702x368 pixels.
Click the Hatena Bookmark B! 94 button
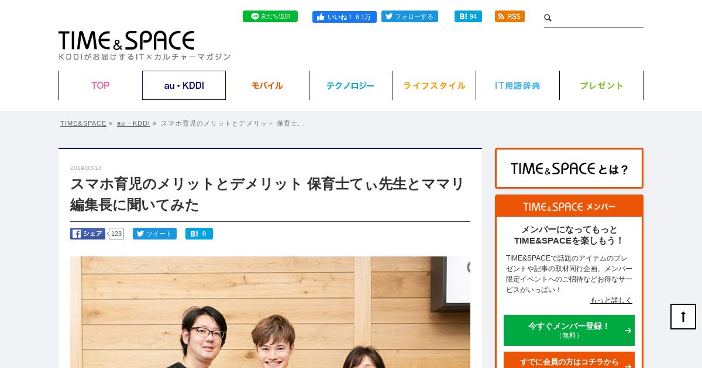click(x=468, y=16)
